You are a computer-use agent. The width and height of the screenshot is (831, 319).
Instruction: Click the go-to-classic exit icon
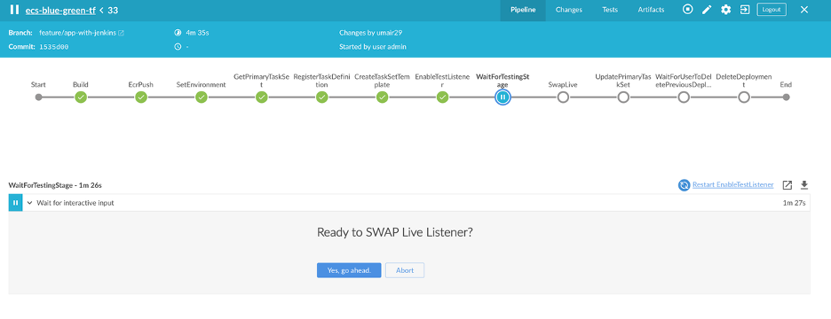[745, 10]
